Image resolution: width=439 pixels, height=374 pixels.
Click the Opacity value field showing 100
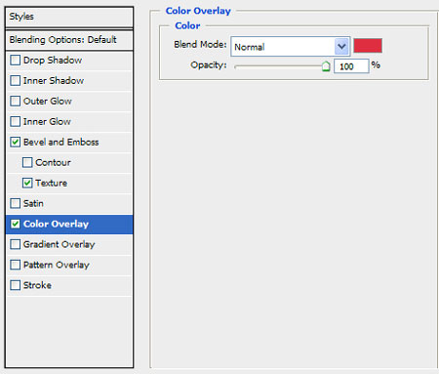tap(351, 66)
